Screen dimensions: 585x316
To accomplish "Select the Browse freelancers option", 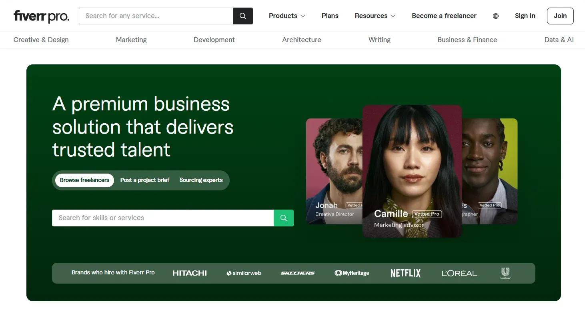I will 84,180.
